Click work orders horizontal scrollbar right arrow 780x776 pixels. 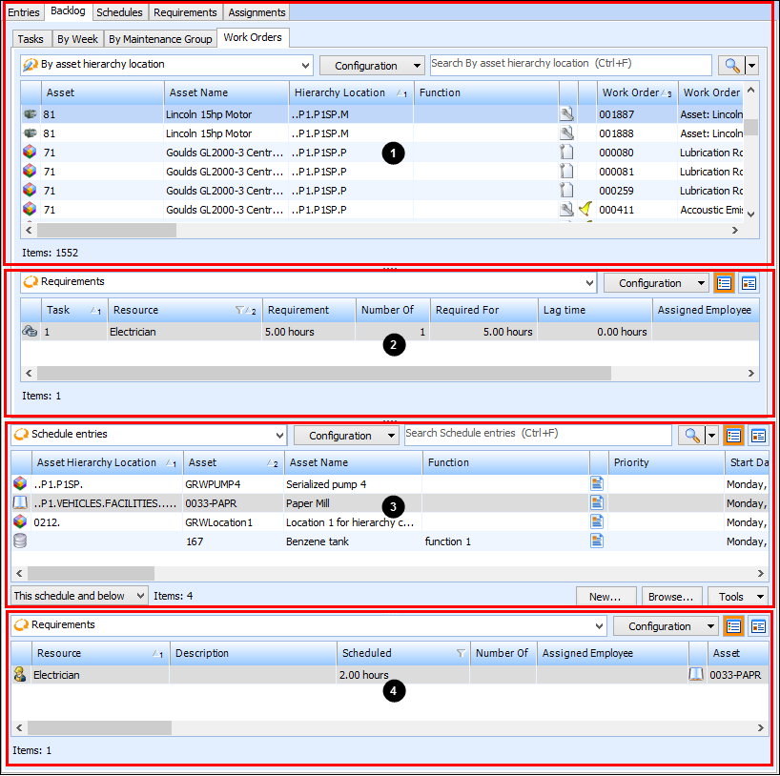(735, 231)
